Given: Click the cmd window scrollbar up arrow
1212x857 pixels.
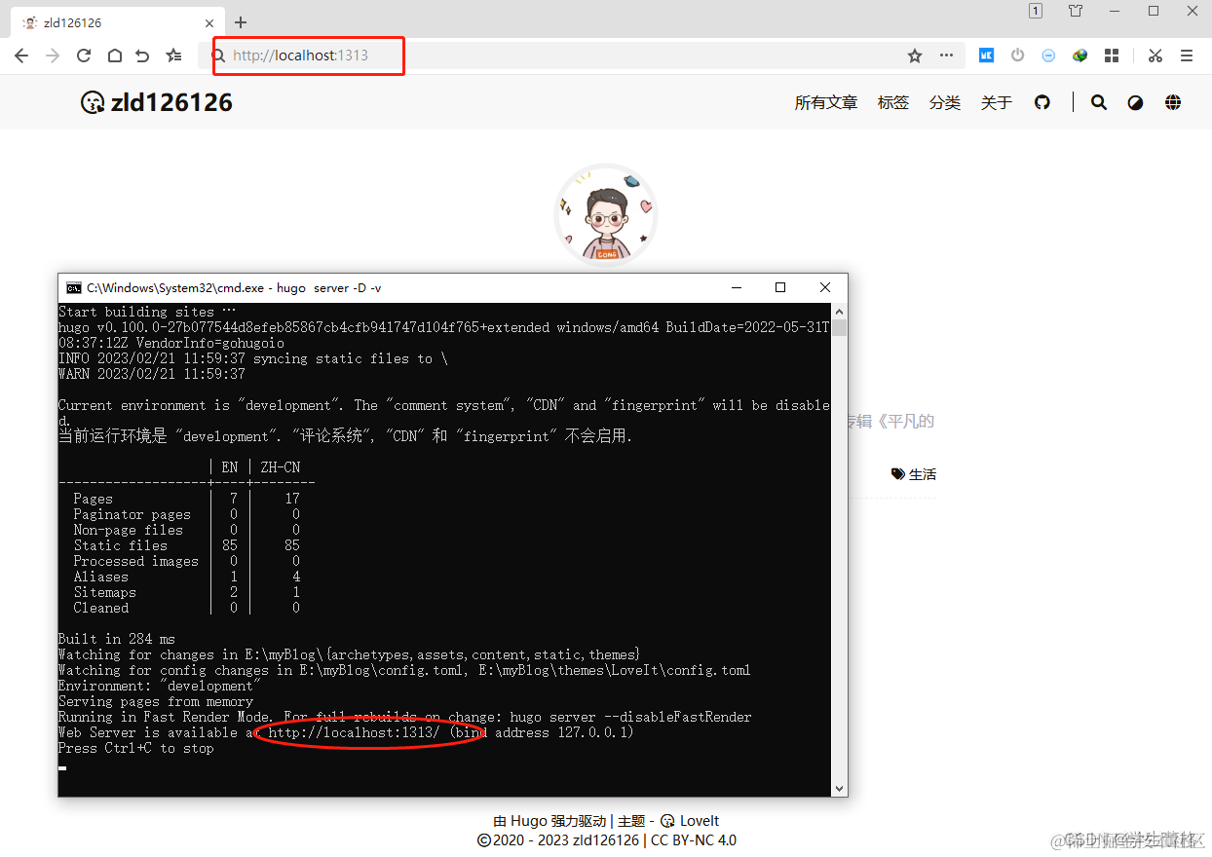Looking at the screenshot, I should 839,311.
